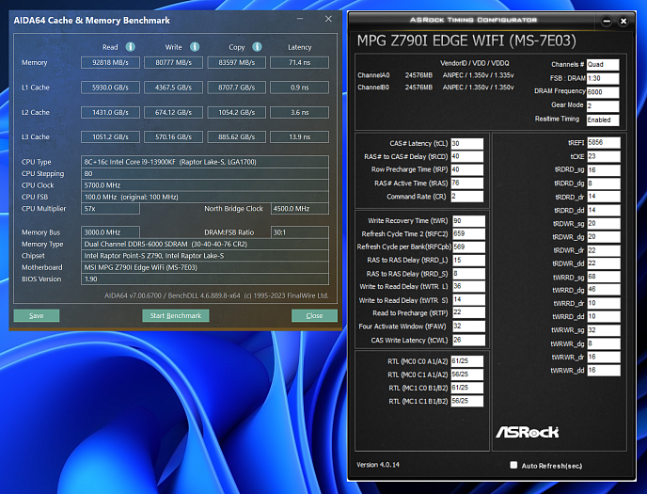647x494 pixels.
Task: Click the L1 Cache Read value 5930.0 GB/s
Action: 110,88
